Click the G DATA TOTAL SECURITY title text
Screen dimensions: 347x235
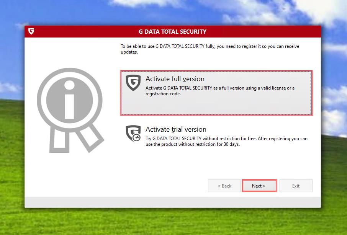pyautogui.click(x=172, y=32)
